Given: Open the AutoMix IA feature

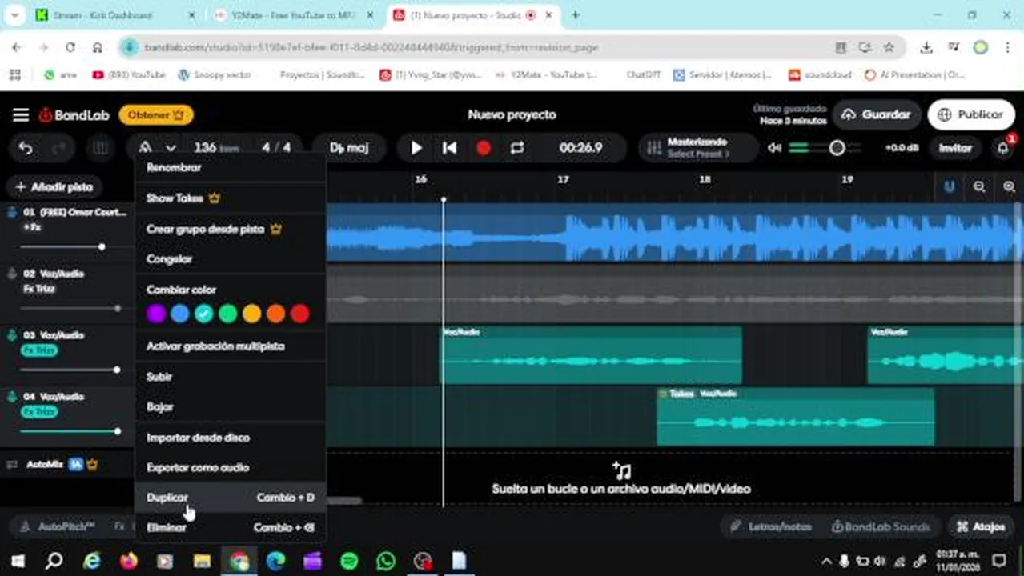Looking at the screenshot, I should [53, 464].
